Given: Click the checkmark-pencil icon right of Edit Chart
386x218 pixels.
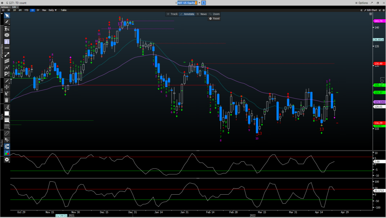Looking at the screenshot, I should coord(380,10).
